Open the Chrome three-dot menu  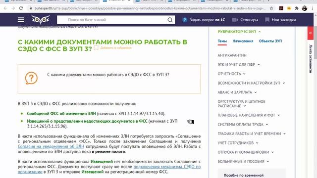point(313,8)
